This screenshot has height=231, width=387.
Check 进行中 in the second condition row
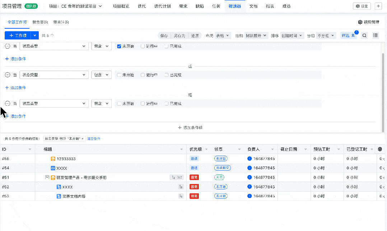click(143, 75)
